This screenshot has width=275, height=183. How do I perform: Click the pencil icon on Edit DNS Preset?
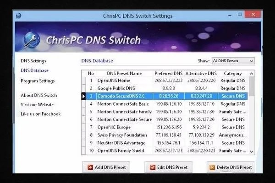[153, 167]
